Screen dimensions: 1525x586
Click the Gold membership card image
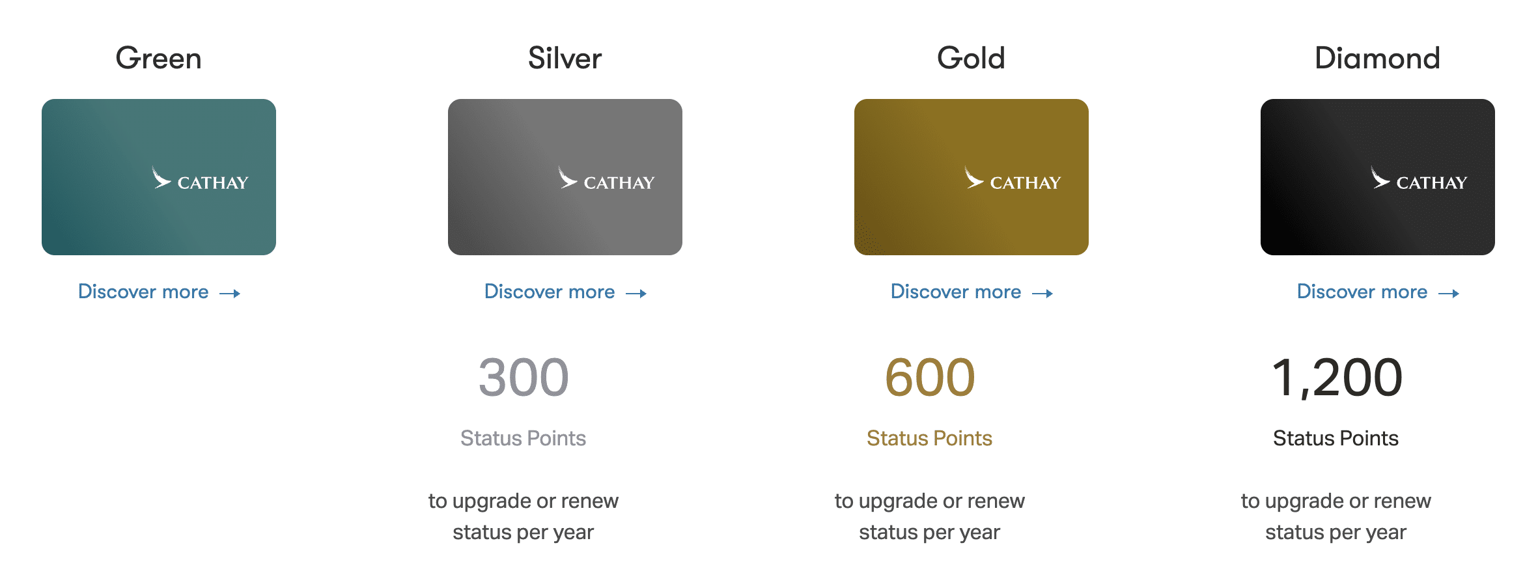(971, 176)
